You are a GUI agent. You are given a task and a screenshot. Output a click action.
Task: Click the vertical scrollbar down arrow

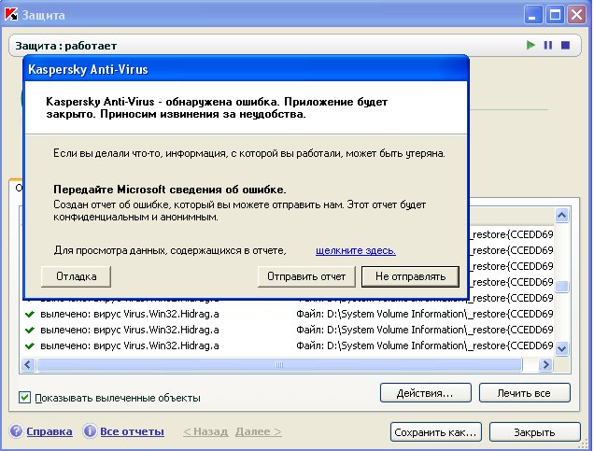561,348
